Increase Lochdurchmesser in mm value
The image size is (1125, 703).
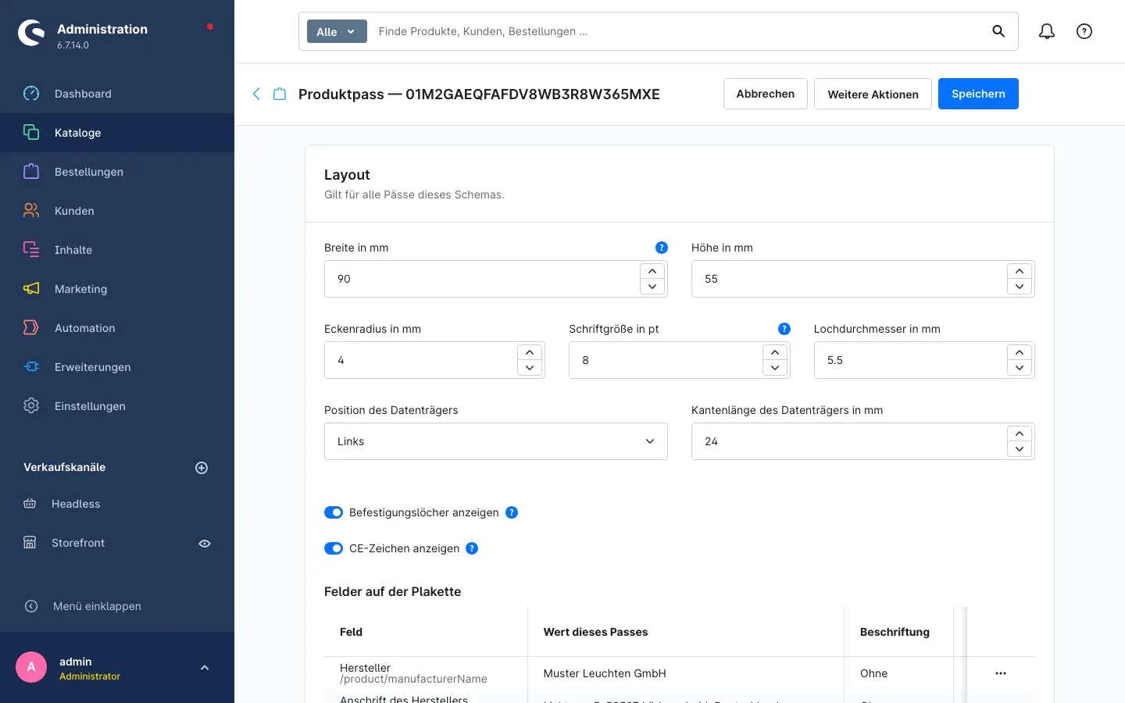1020,352
